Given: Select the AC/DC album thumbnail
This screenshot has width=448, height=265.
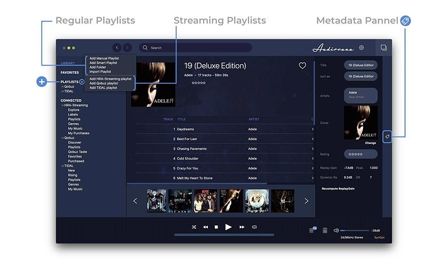Looking at the screenshot, I should 205,201.
